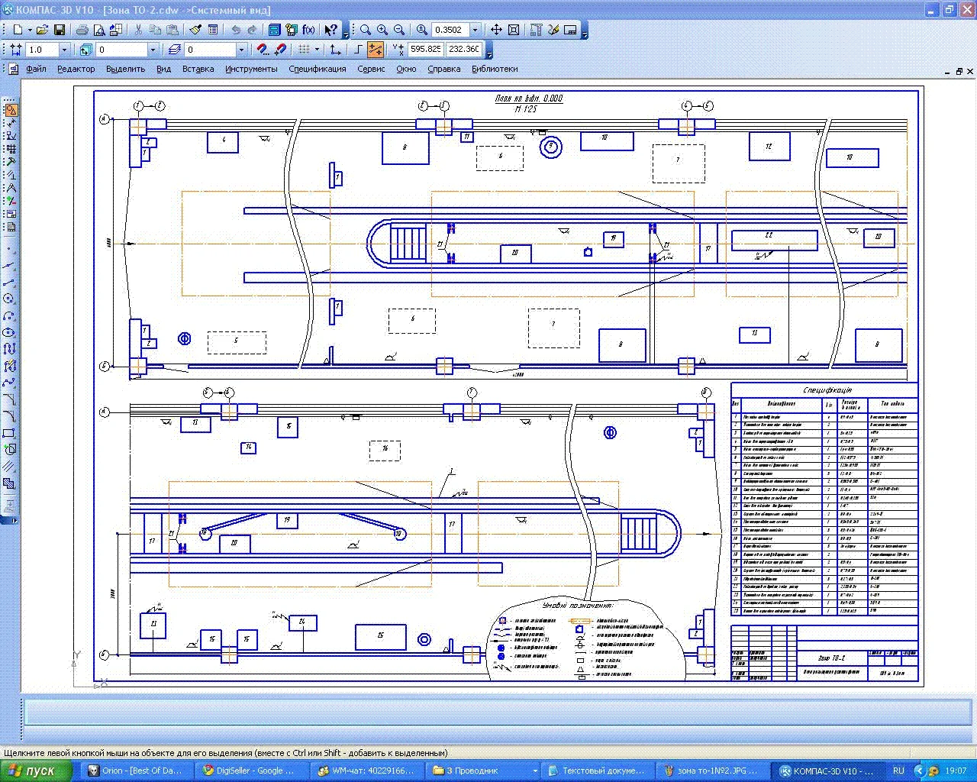Open the Print preview icon
Viewport: 977px width, 782px height.
tap(98, 30)
